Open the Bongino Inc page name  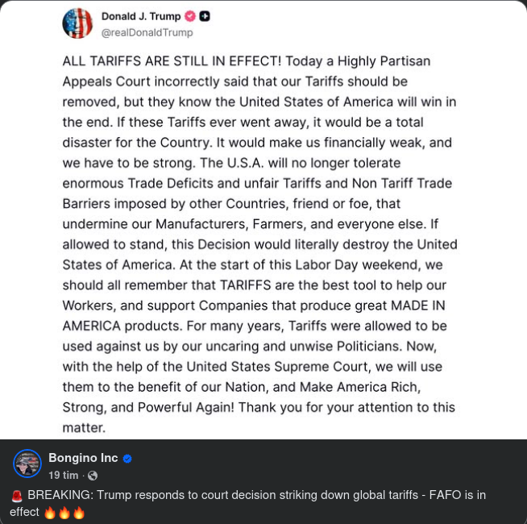(x=83, y=458)
